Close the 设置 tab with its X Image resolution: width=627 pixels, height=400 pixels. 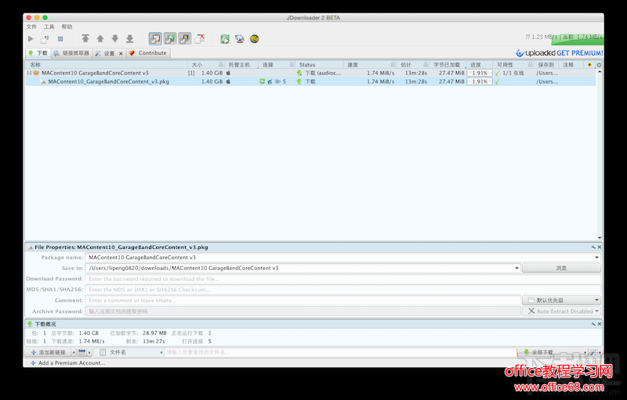click(x=121, y=53)
